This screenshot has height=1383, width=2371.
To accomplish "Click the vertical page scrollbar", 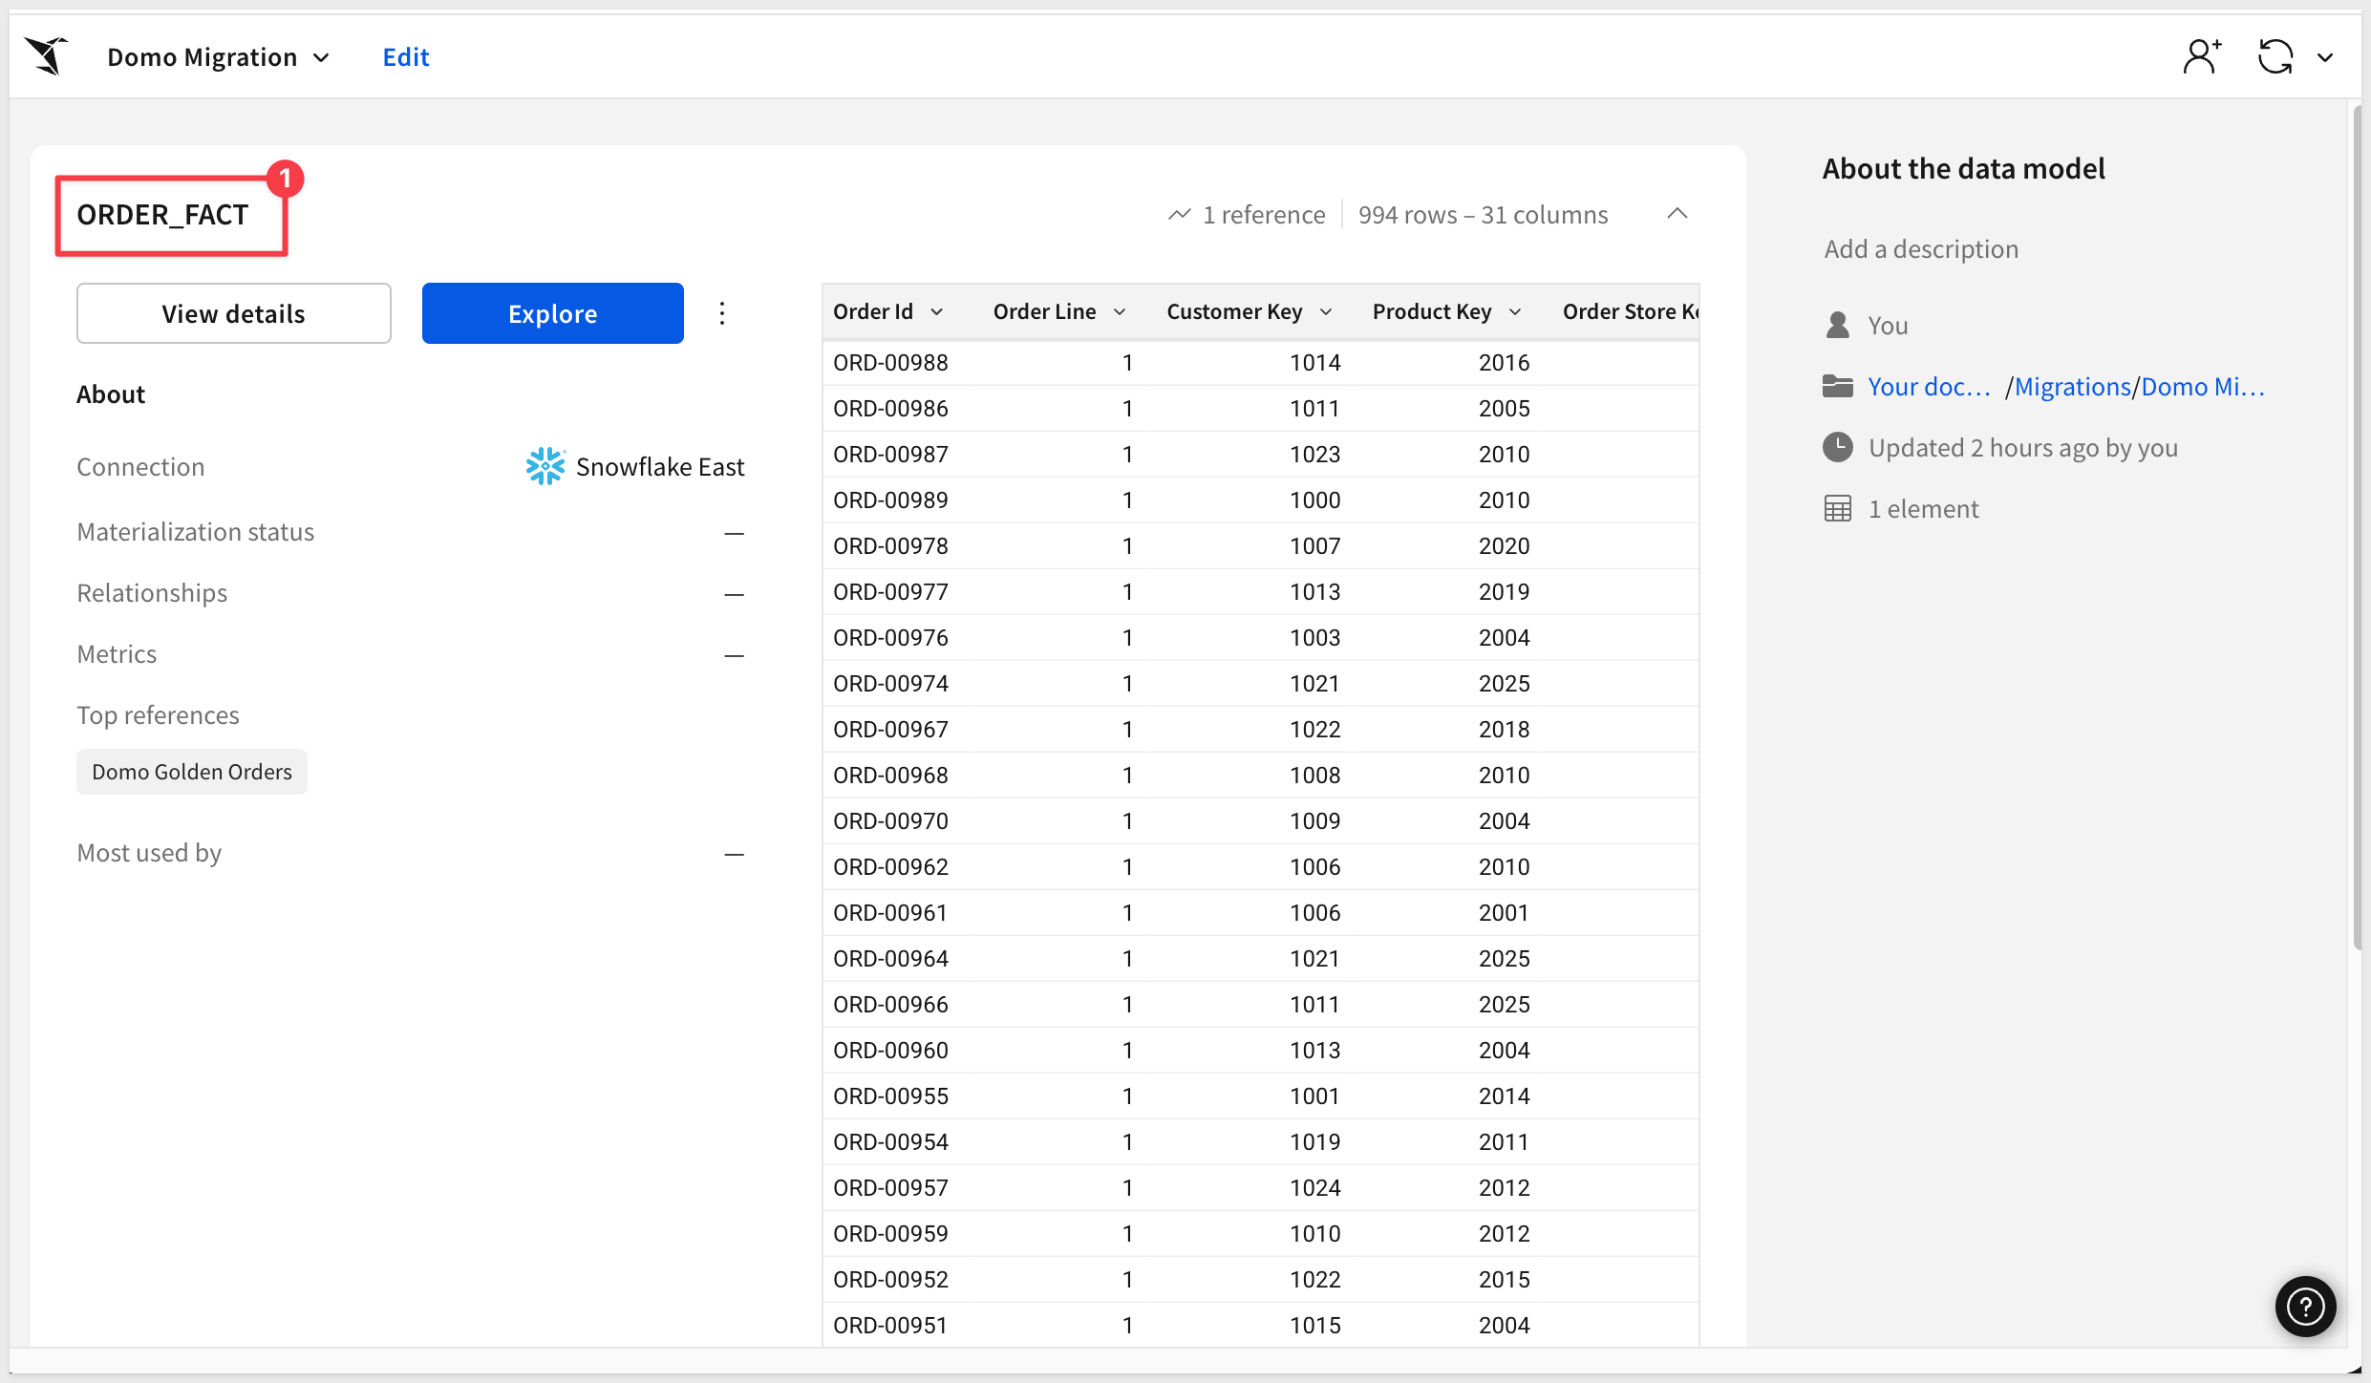I will click(x=2359, y=525).
